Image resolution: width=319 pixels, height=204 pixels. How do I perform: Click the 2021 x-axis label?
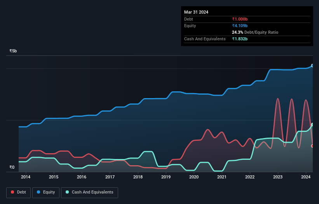click(222, 177)
